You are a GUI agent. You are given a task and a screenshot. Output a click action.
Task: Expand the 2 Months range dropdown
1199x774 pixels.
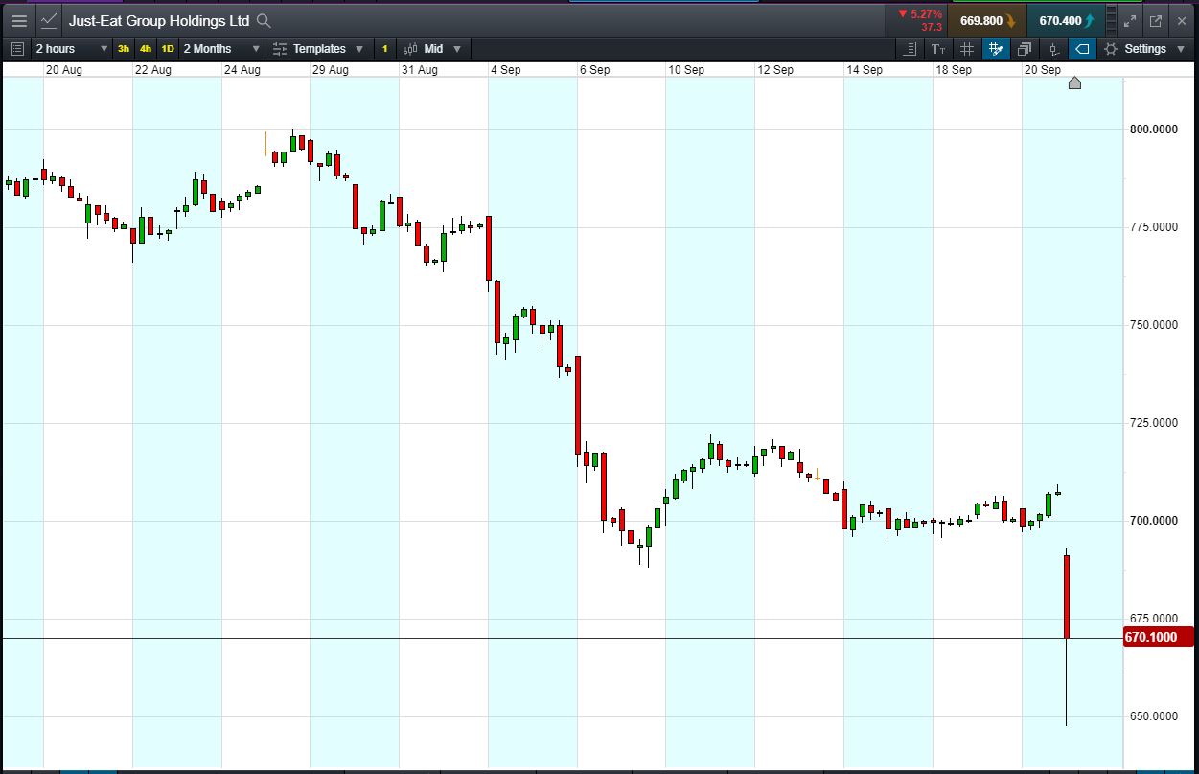pos(221,49)
